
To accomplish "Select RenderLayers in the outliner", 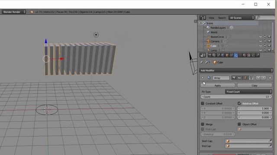I will [x=218, y=28].
